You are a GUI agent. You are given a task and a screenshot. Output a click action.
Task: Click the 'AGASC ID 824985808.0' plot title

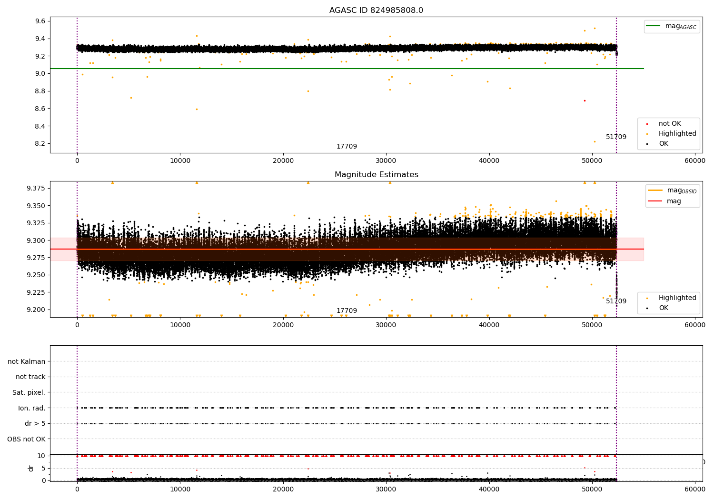pyautogui.click(x=376, y=10)
